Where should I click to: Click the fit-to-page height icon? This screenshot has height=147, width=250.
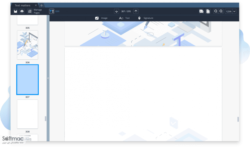pyautogui.click(x=208, y=11)
